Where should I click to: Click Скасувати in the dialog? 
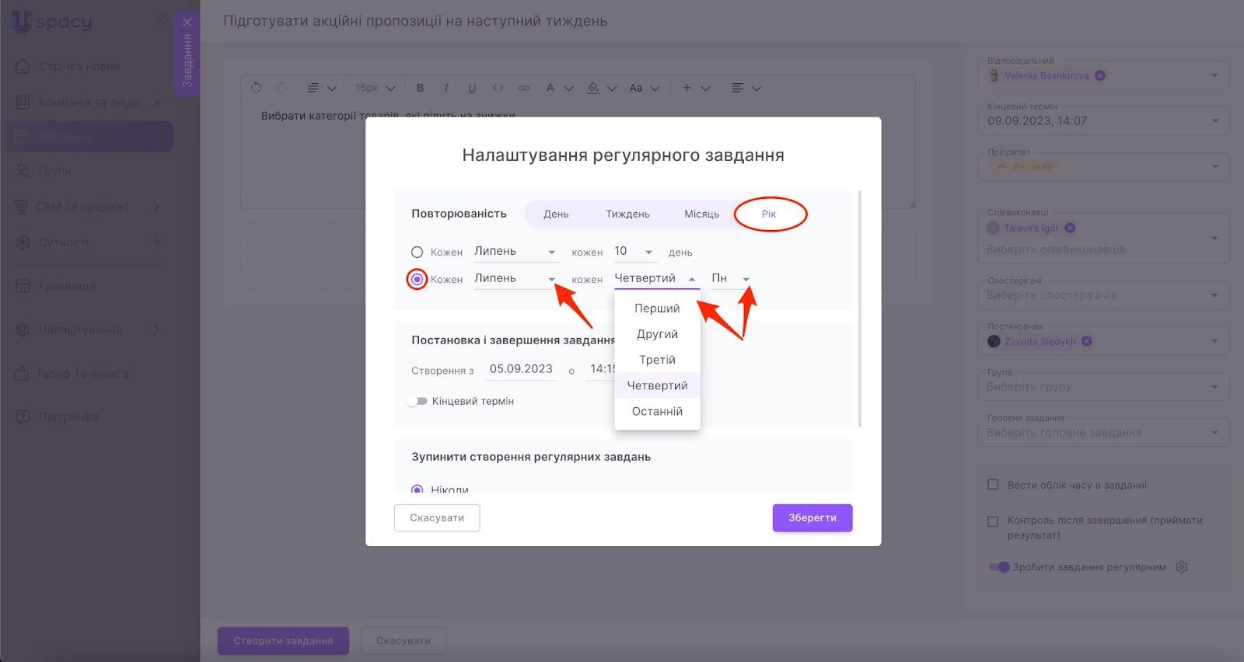pos(437,517)
